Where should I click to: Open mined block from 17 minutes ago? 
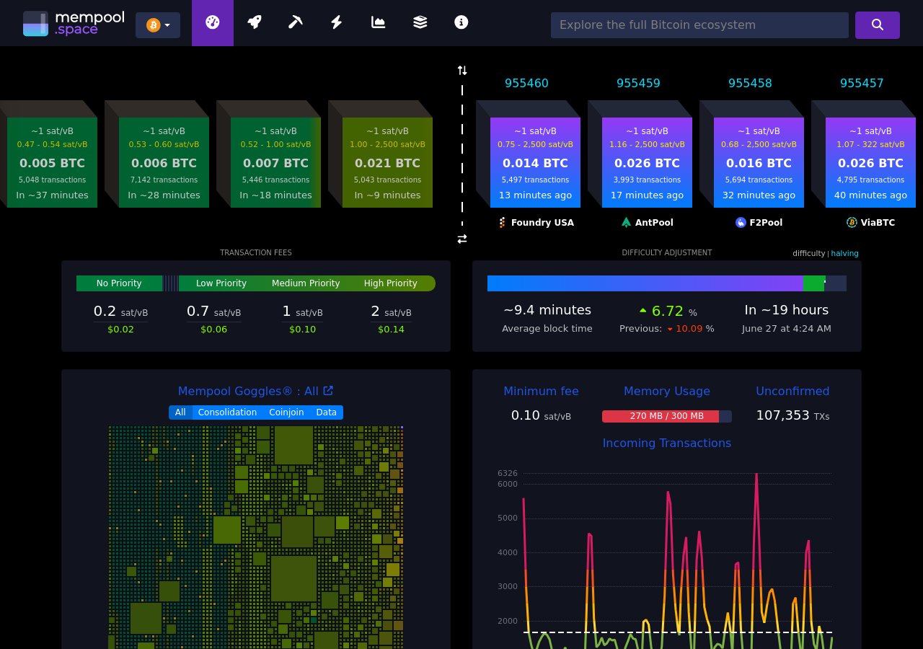point(647,162)
